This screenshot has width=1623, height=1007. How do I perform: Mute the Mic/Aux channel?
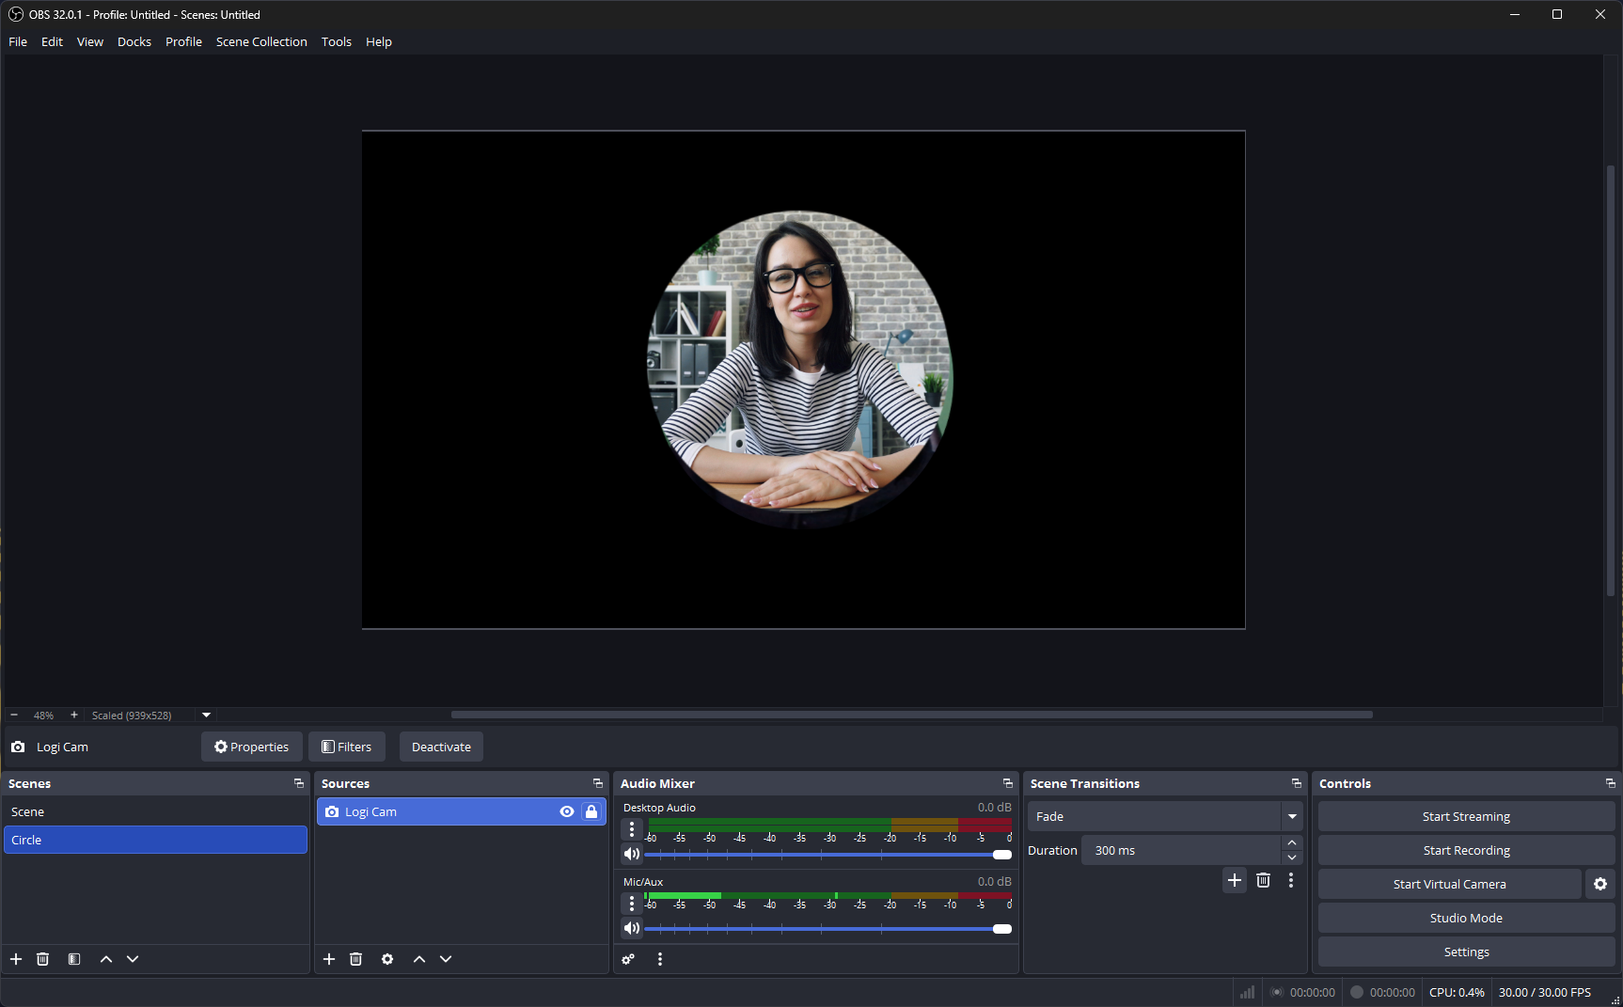632,928
